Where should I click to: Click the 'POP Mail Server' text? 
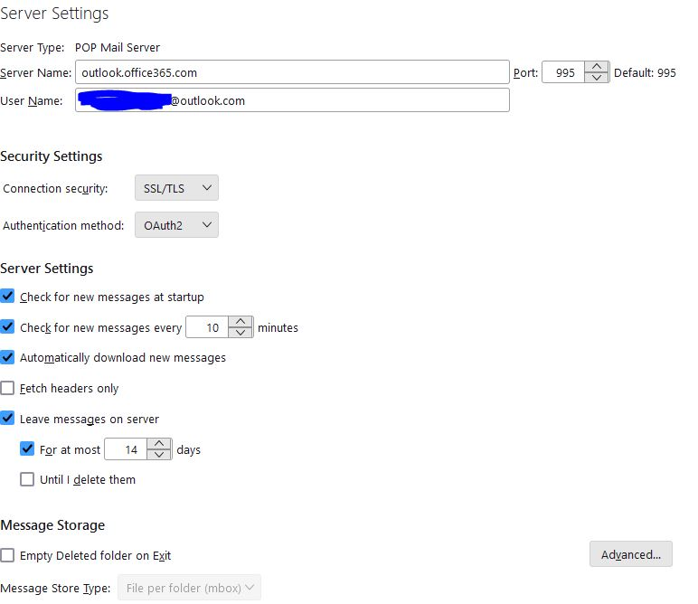[117, 47]
